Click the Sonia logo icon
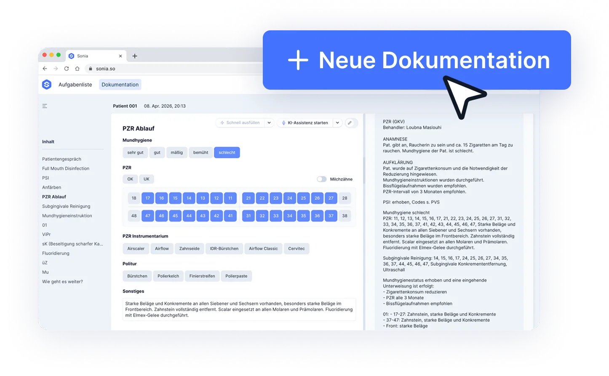 [48, 84]
